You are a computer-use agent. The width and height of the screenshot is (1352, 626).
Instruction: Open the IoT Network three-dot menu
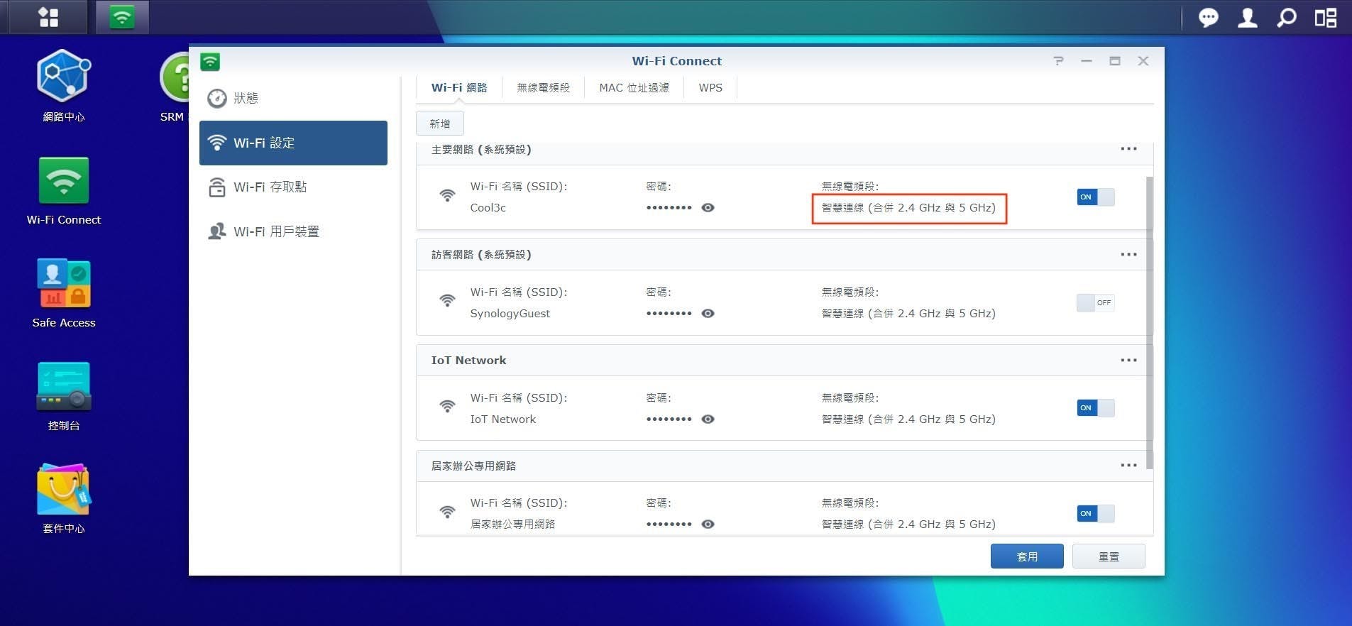coord(1128,361)
